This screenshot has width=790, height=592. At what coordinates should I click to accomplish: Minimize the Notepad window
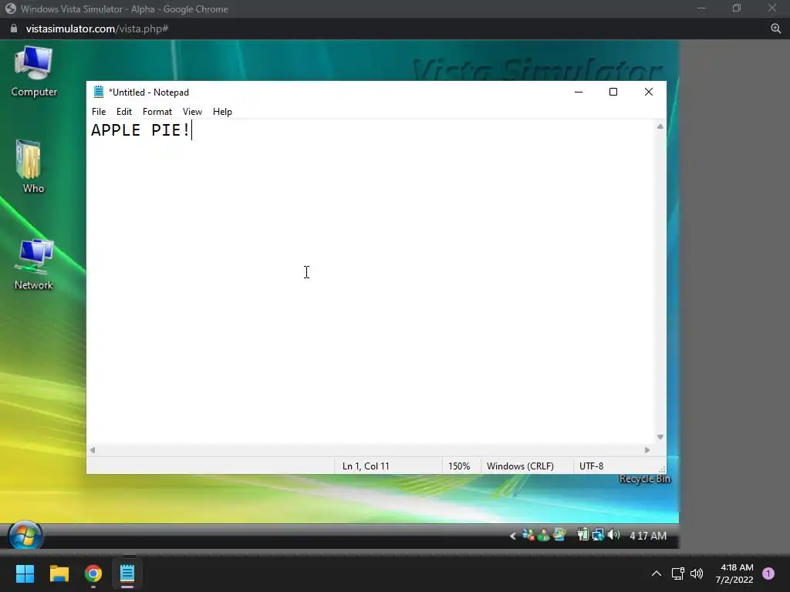point(579,92)
